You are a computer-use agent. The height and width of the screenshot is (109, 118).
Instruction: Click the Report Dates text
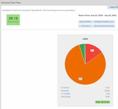pos(97,15)
